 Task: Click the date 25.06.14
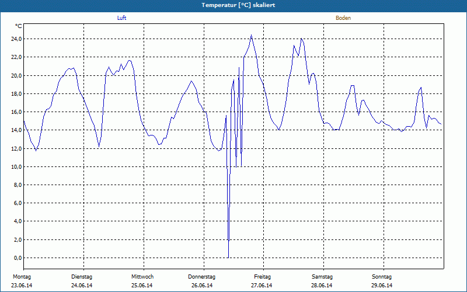(142, 286)
